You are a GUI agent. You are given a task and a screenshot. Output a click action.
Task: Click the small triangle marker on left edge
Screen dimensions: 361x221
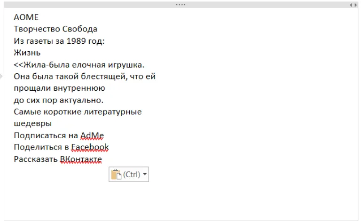click(1, 76)
